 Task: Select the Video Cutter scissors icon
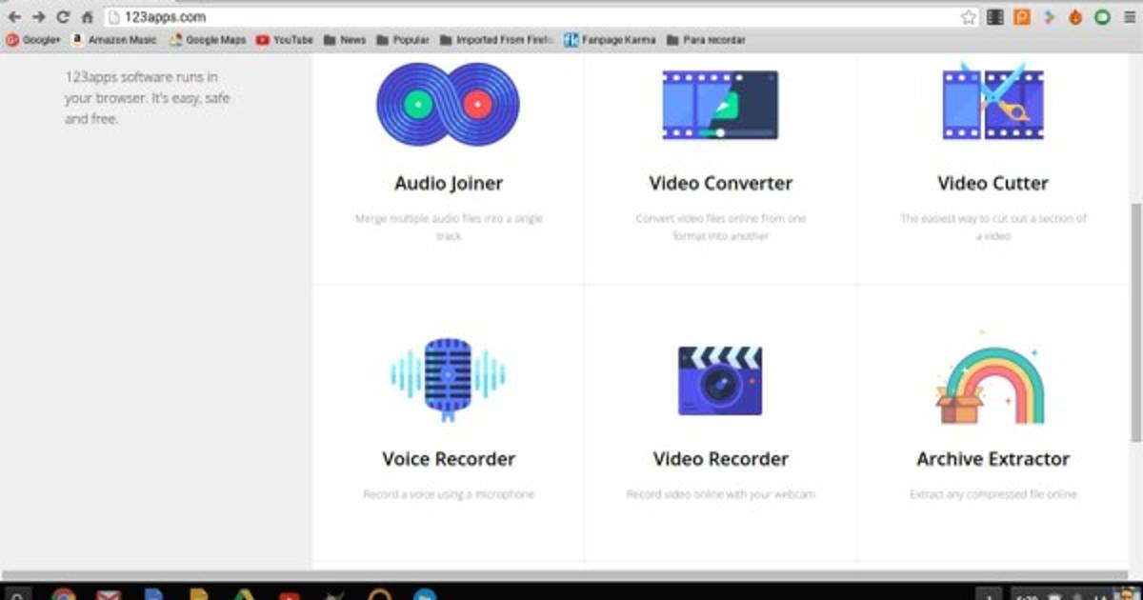[x=993, y=103]
